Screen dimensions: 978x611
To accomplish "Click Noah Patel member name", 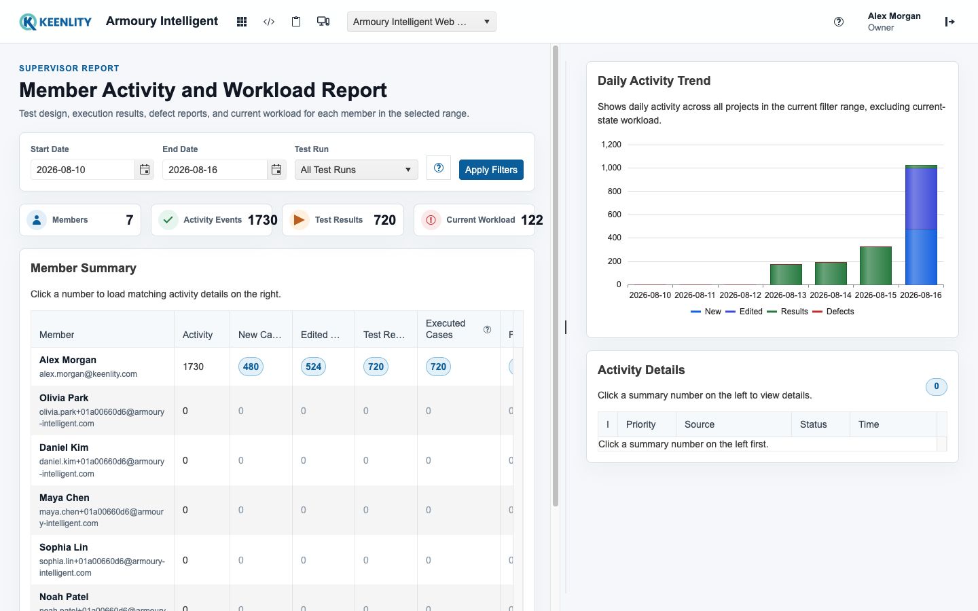I will click(x=64, y=597).
